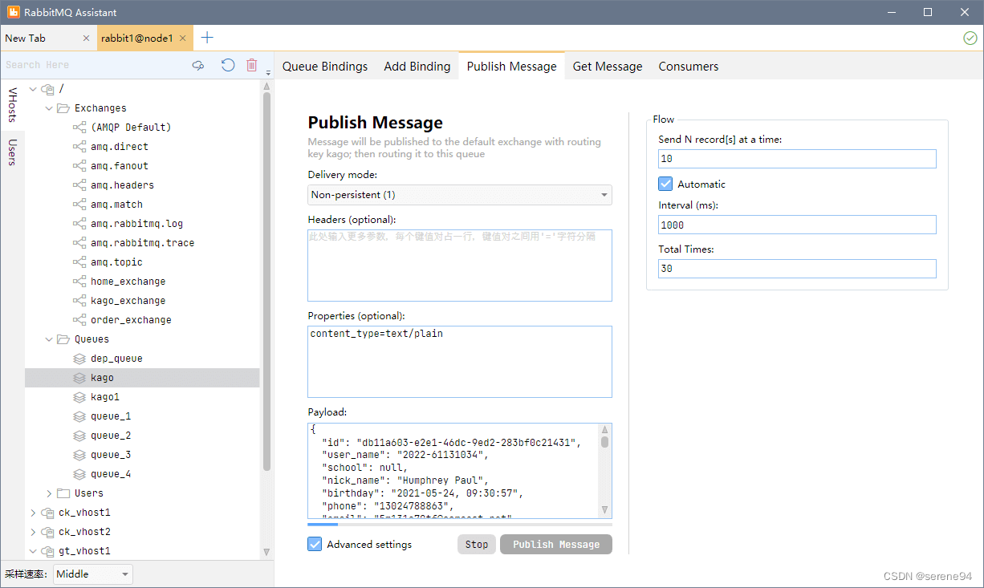Image resolution: width=984 pixels, height=588 pixels.
Task: Click the root vhost / icon
Action: click(47, 89)
